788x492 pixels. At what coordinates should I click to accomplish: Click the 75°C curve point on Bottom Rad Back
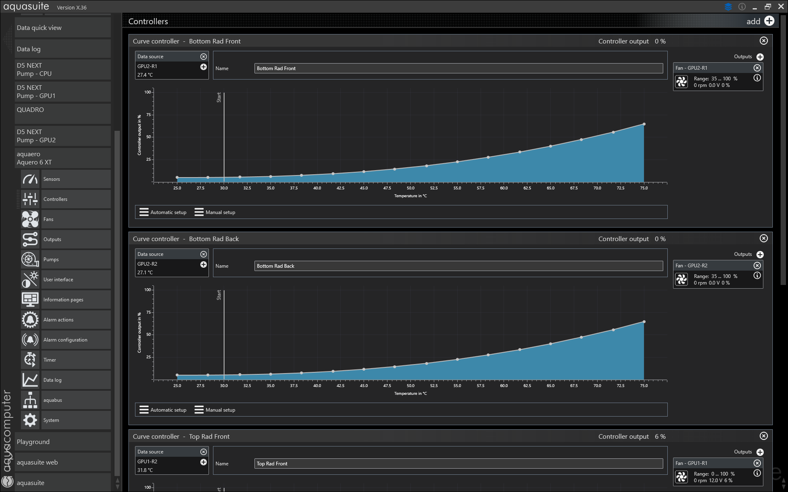pos(644,321)
